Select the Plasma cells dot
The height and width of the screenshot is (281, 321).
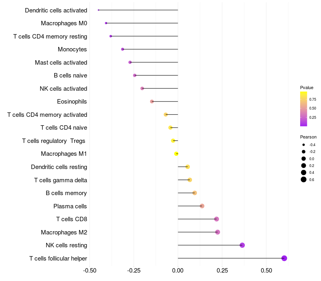pos(202,206)
